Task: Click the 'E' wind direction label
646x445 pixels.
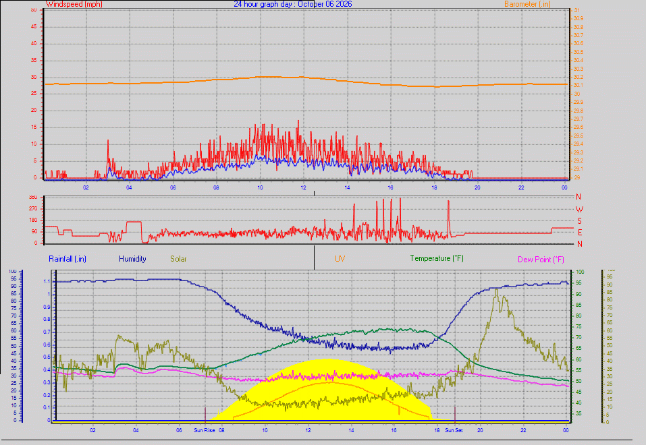Action: click(580, 233)
